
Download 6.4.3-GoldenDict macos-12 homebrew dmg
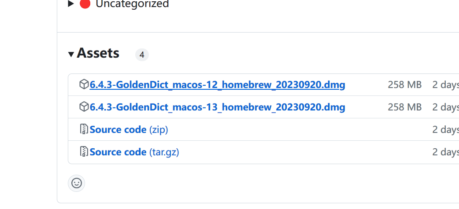(218, 85)
